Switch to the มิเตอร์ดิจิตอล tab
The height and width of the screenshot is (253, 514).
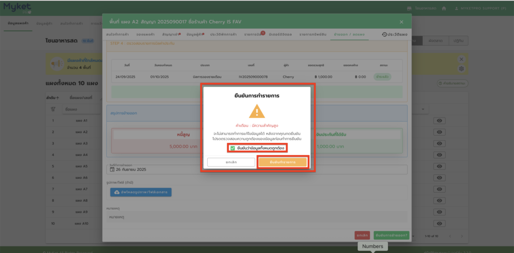(x=280, y=34)
